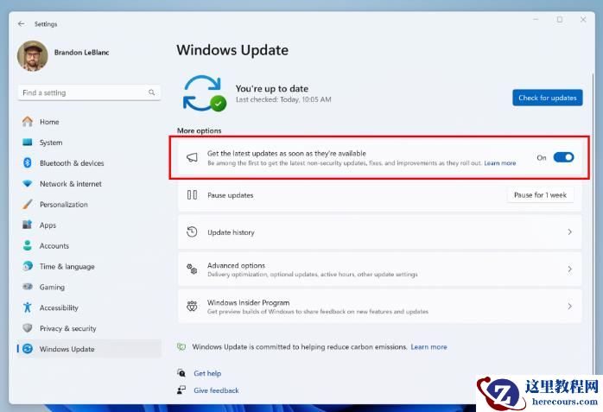This screenshot has width=603, height=412.
Task: Select Accessibility label in sidebar
Action: point(59,307)
